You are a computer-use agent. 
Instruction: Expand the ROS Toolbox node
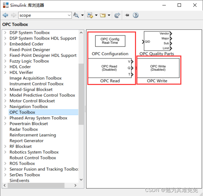(5, 164)
